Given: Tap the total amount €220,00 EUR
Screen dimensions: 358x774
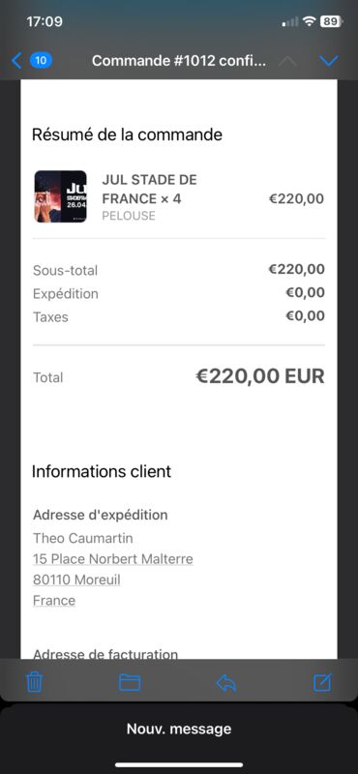Looking at the screenshot, I should click(x=260, y=376).
